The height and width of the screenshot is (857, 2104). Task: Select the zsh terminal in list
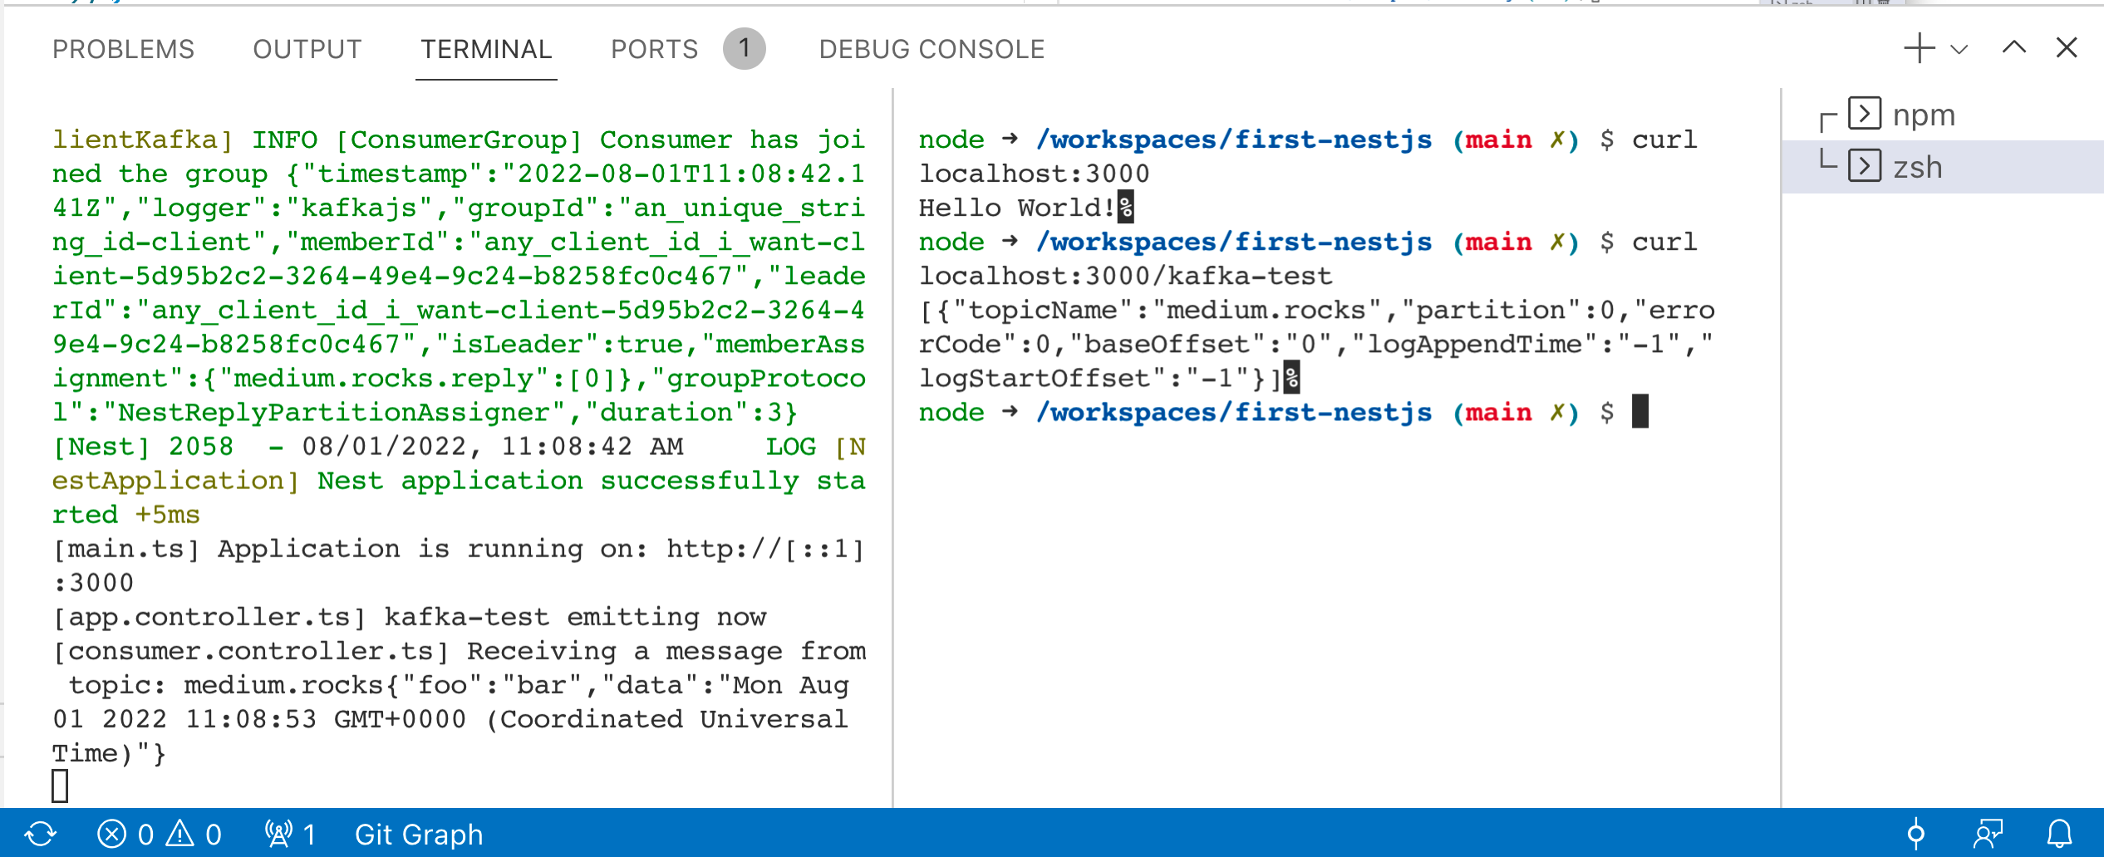pyautogui.click(x=1943, y=167)
